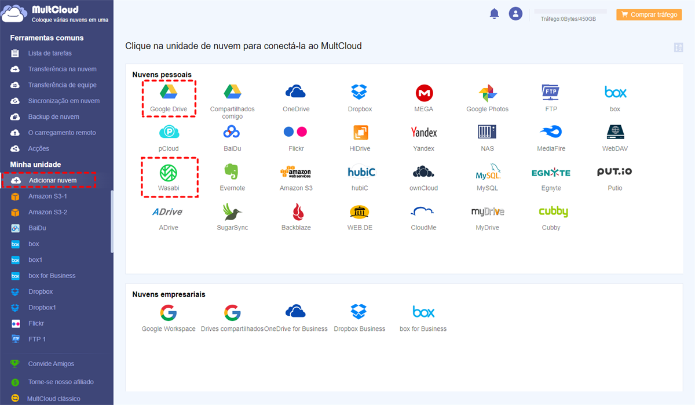Choose Drives compartilhados business cloud
This screenshot has width=695, height=405.
point(232,318)
